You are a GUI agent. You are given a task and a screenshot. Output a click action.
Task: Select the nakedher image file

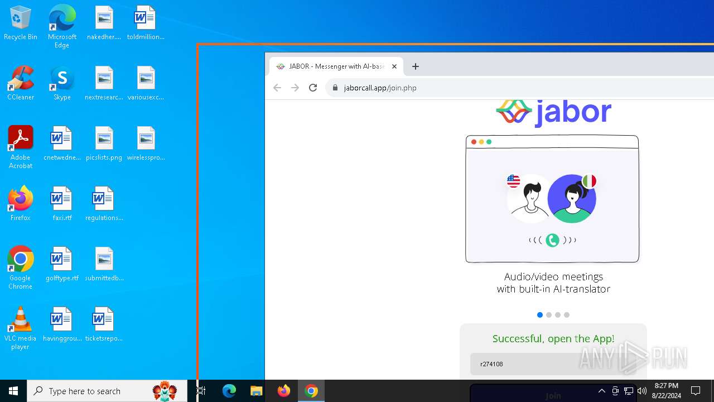pyautogui.click(x=104, y=23)
